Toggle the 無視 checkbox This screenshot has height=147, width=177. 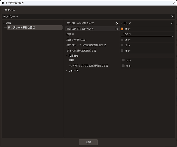(123, 60)
